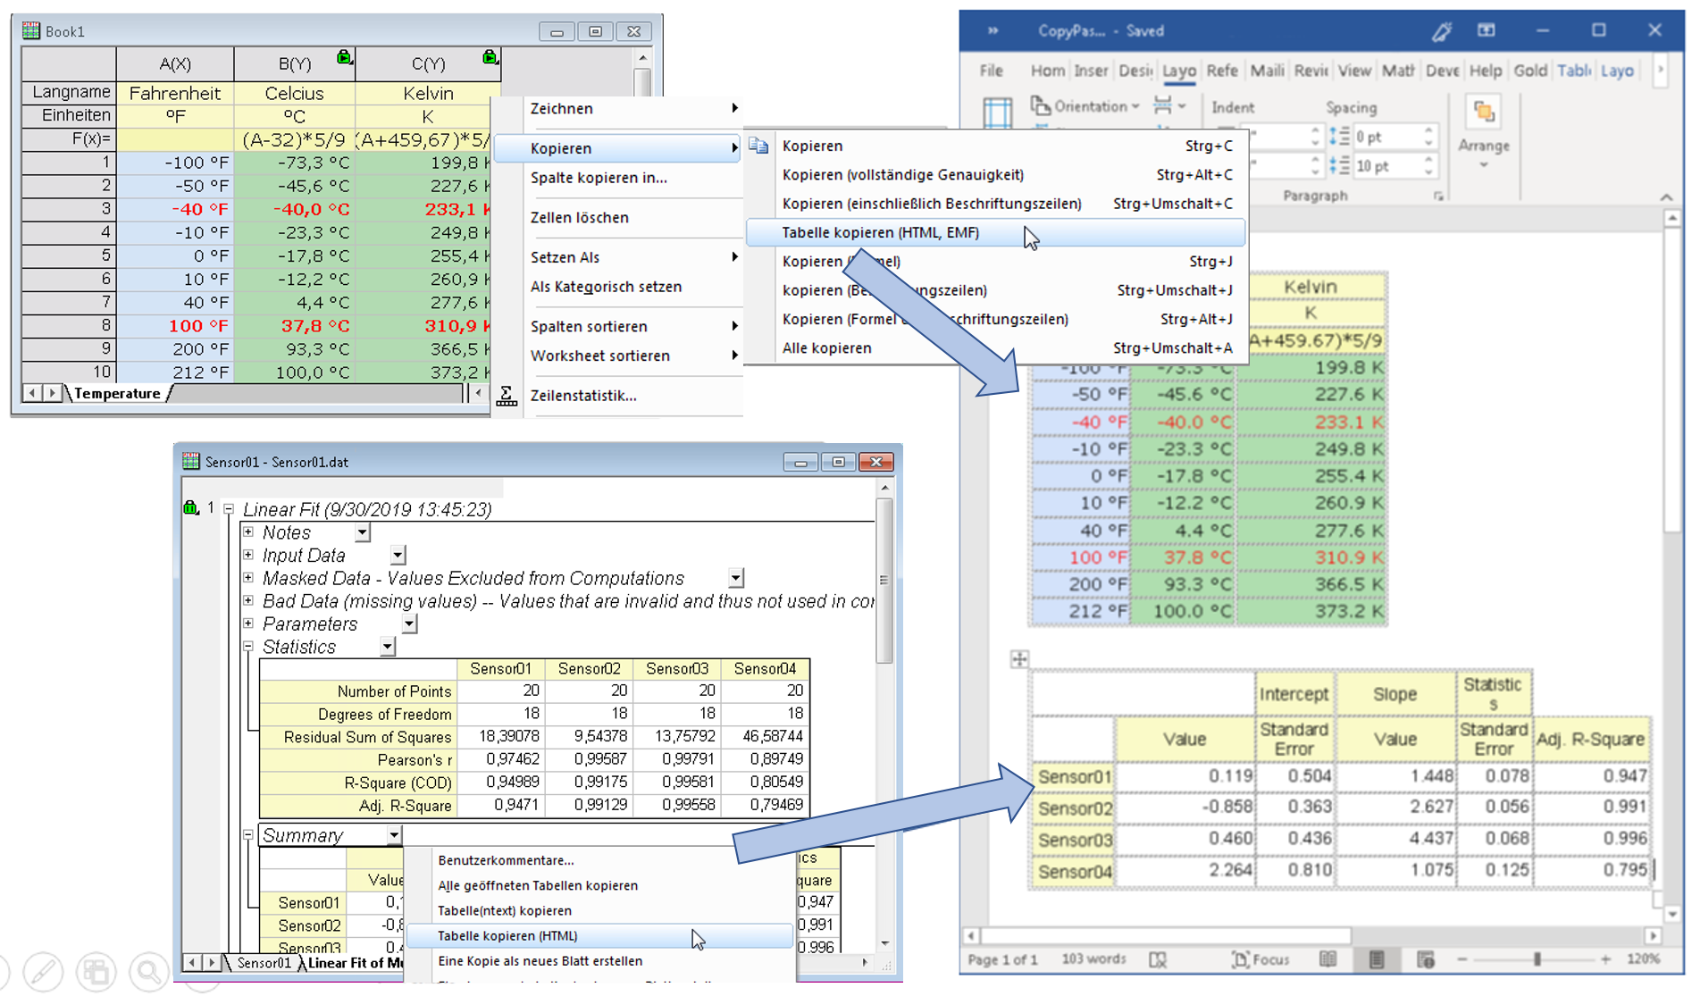Click the Temperature sheet tab in Book1
This screenshot has width=1692, height=996.
coord(117,393)
